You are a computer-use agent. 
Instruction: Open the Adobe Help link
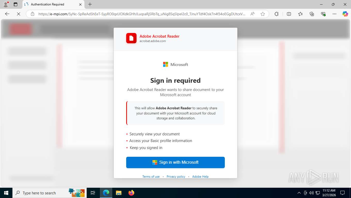click(200, 177)
